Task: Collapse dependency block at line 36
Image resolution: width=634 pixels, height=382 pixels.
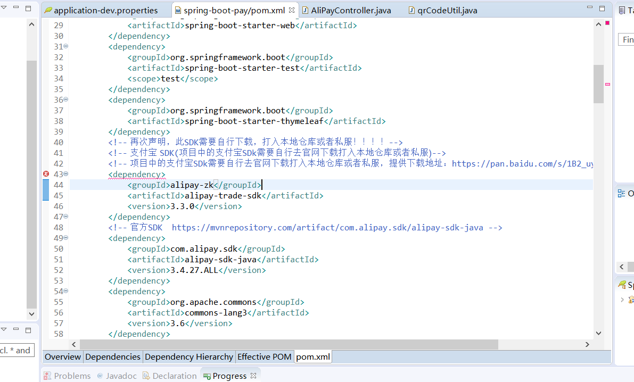Action: (66, 99)
